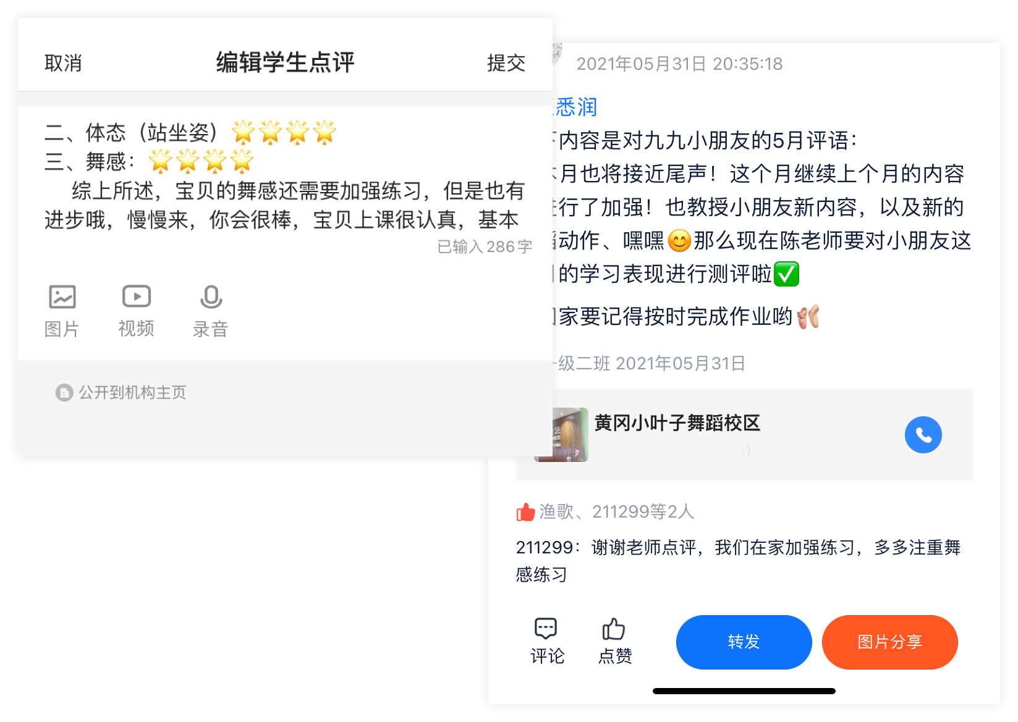Call 黄冈小叶子舞蹈校区 with the phone icon
Image resolution: width=1018 pixels, height=722 pixels.
pyautogui.click(x=923, y=435)
